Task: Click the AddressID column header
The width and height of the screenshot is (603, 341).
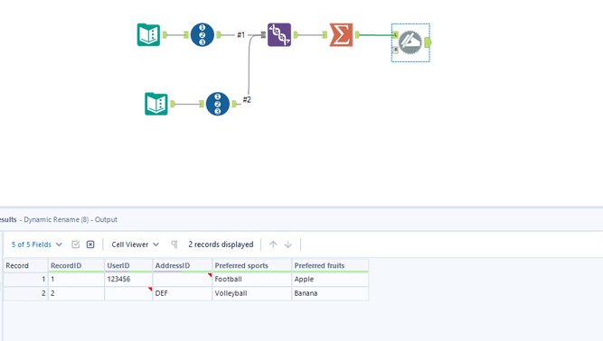Action: (x=183, y=265)
